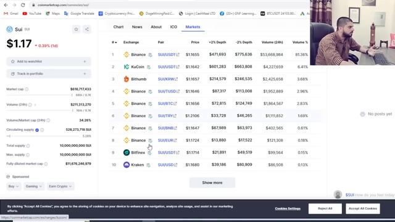The height and width of the screenshot is (222, 395).
Task: Open the Buy dropdown
Action: click(x=14, y=186)
